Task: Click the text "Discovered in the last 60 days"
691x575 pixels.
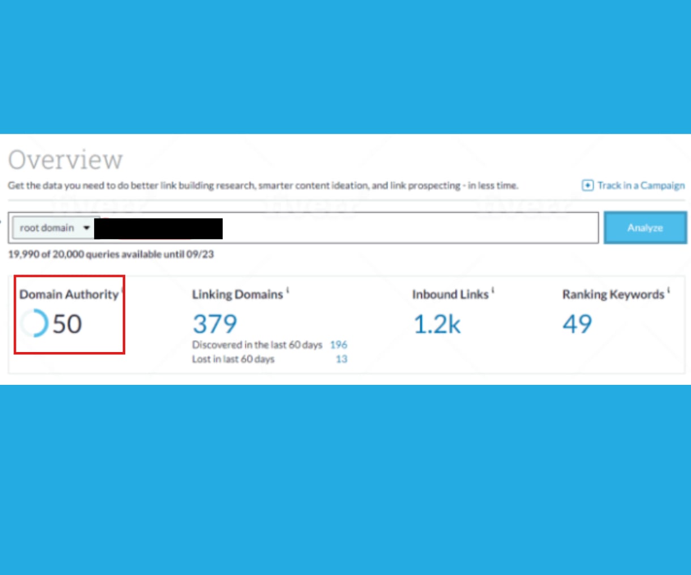Action: [x=257, y=345]
